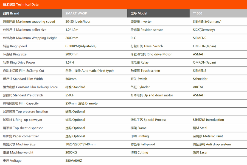Viewport: 247px width, 165px height.
Task: Select the Schneider switch value
Action: 200,79
